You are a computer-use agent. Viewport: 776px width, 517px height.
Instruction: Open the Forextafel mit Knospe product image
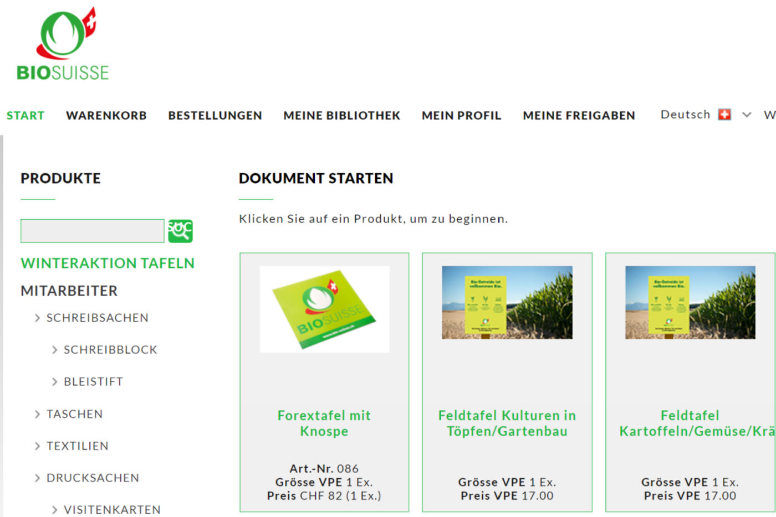tap(324, 309)
